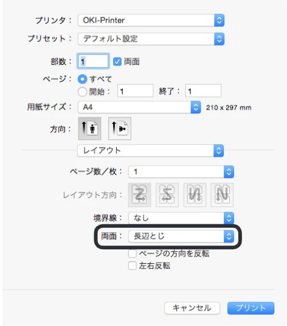Select the すべて pages radio button

click(82, 79)
